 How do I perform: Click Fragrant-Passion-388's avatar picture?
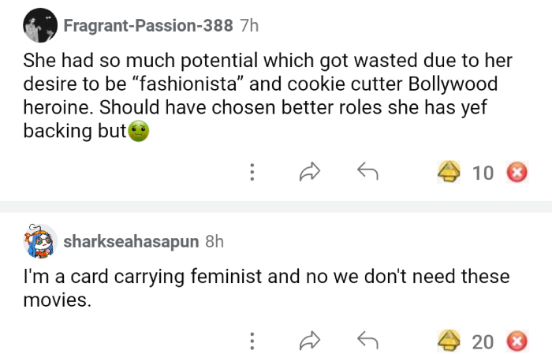pyautogui.click(x=40, y=26)
